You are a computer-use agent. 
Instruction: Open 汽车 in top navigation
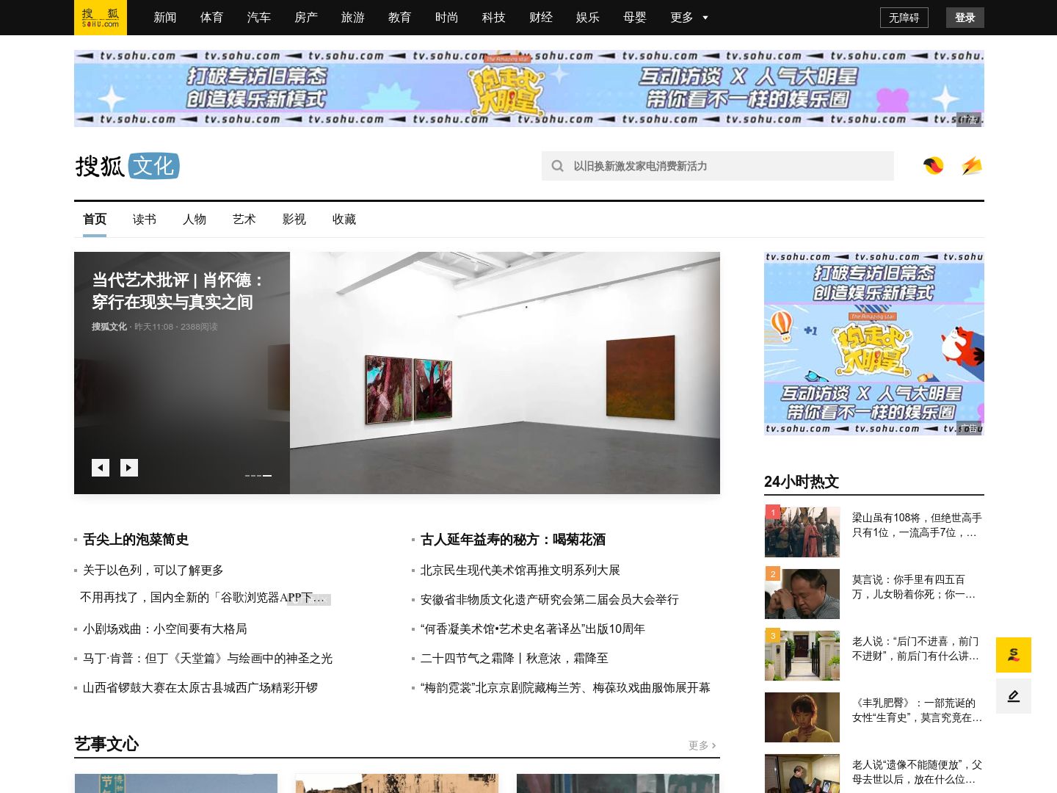(259, 18)
